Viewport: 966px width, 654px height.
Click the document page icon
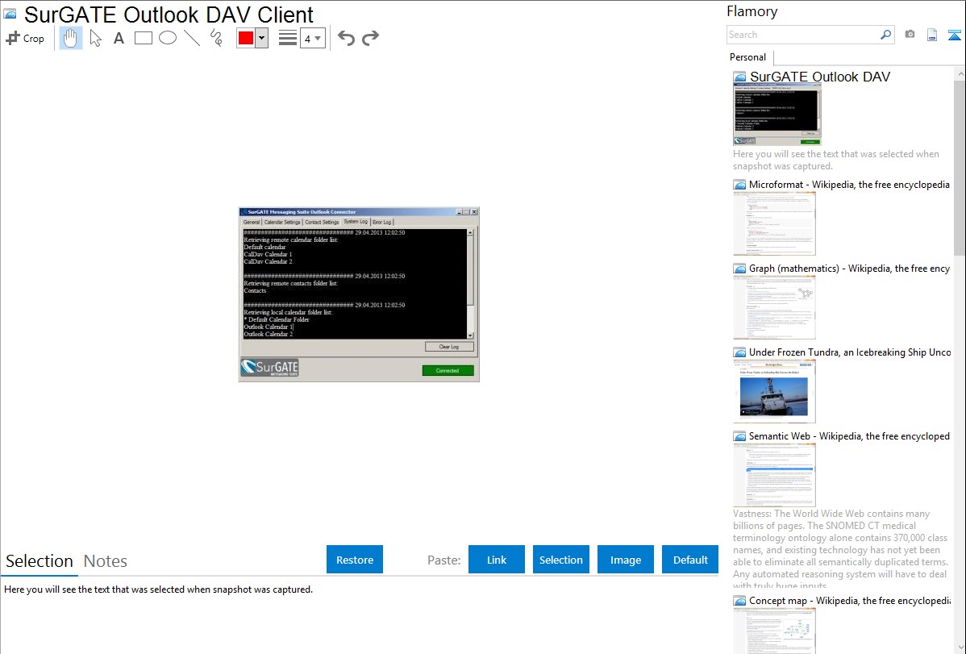(x=932, y=35)
